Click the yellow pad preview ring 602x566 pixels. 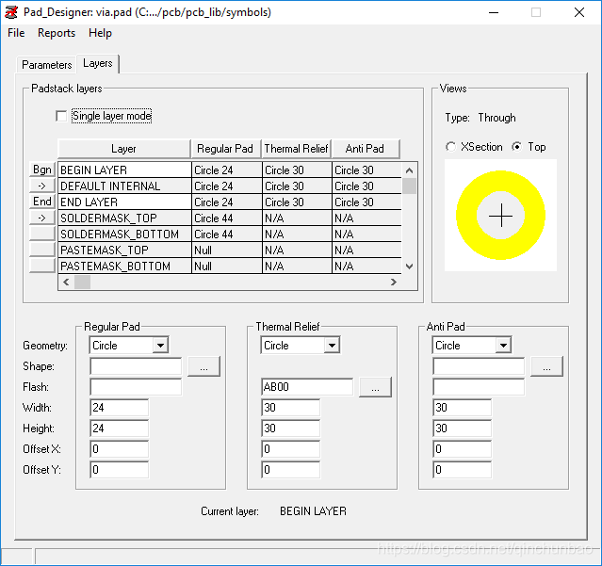(x=465, y=216)
